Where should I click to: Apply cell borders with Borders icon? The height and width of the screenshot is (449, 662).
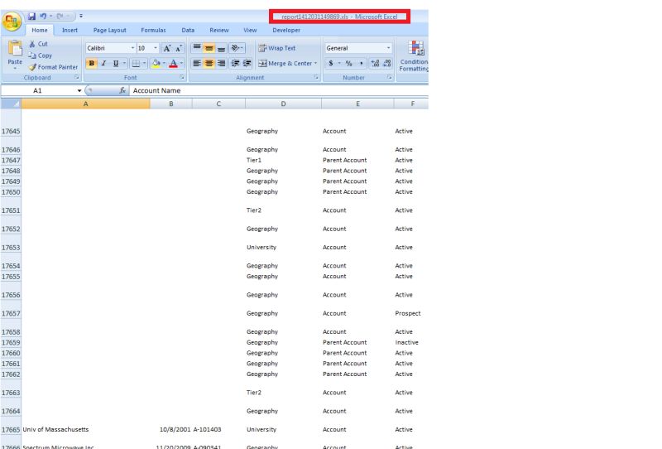(136, 64)
